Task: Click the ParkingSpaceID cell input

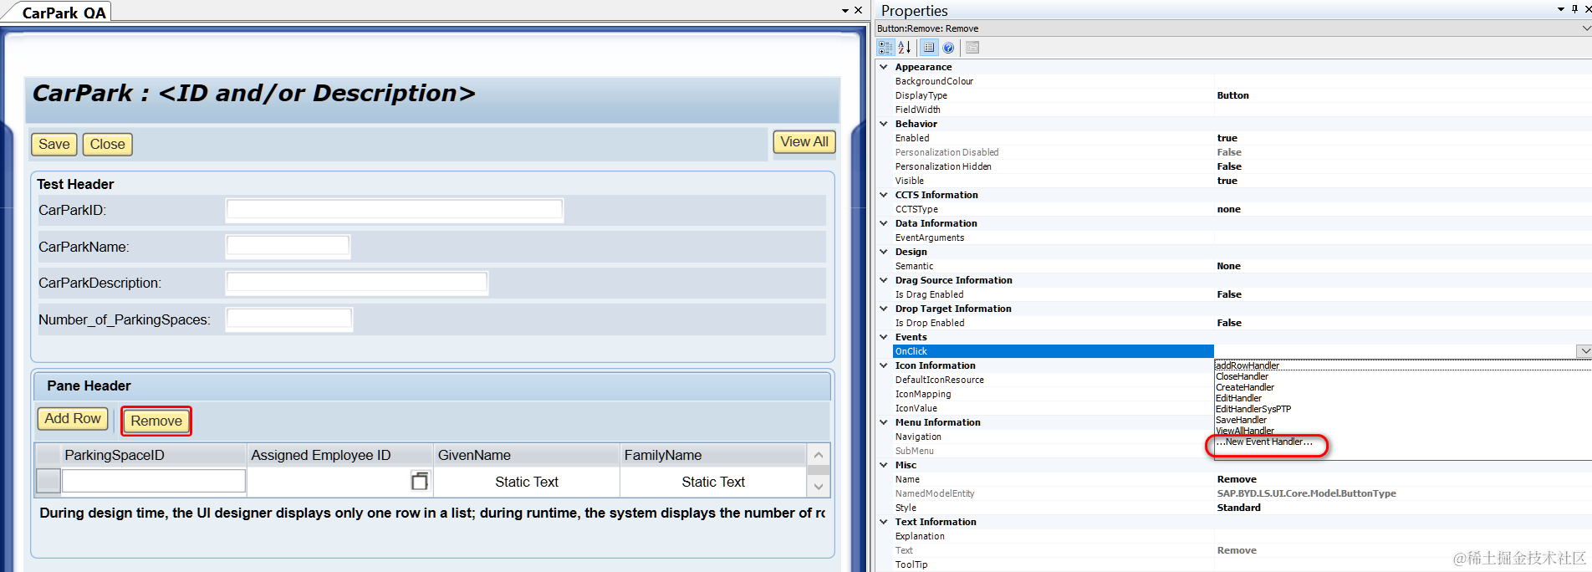Action: click(x=154, y=481)
